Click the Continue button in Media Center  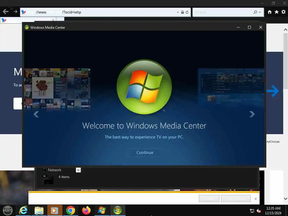[144, 153]
